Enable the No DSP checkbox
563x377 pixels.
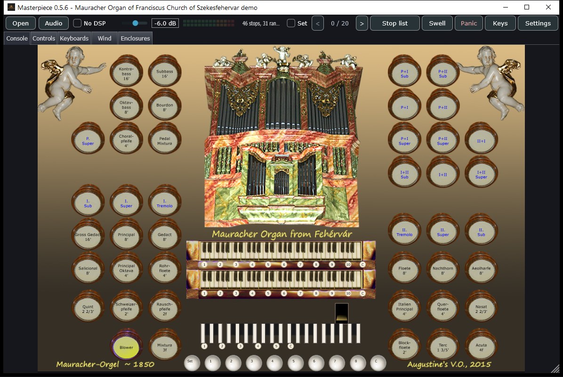77,23
